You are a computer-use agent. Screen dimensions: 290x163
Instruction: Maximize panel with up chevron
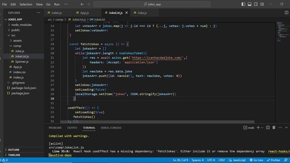pyautogui.click(x=286, y=128)
